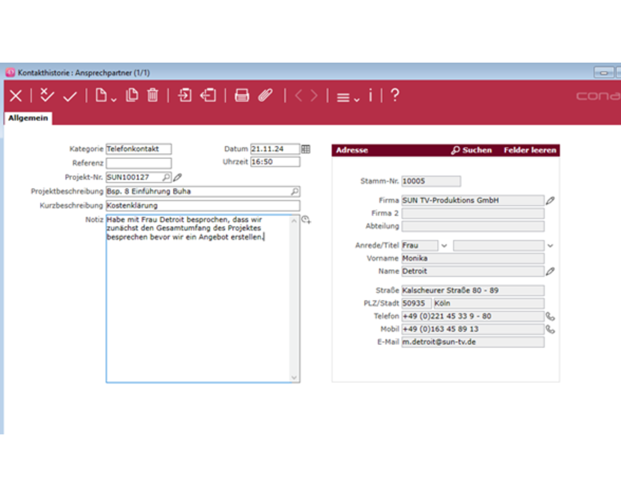Screen dimensions: 621x497
Task: Click the Notiz scrollbar down arrow
Action: (294, 377)
